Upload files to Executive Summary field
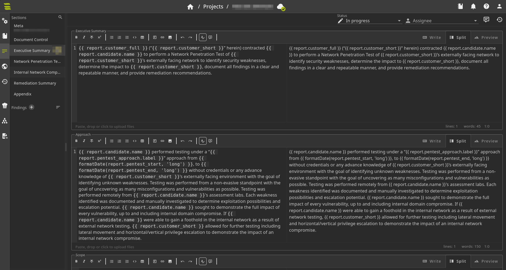The image size is (506, 270). click(105, 126)
